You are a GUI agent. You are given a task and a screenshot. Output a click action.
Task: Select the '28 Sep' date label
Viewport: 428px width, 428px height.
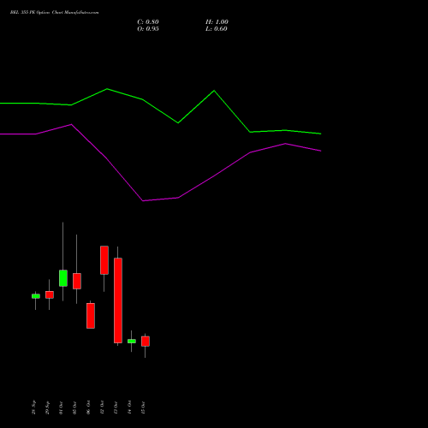33,407
